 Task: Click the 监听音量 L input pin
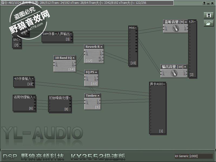(164, 27)
